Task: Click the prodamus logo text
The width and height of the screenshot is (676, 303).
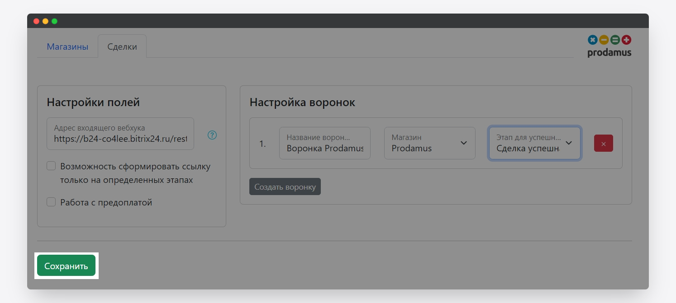Action: point(609,52)
